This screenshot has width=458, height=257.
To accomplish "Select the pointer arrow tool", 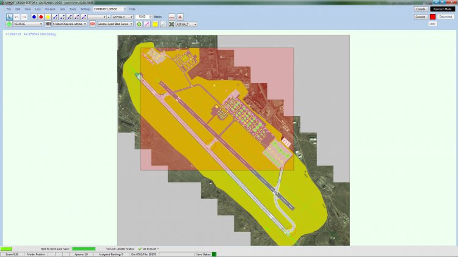I will [x=9, y=17].
